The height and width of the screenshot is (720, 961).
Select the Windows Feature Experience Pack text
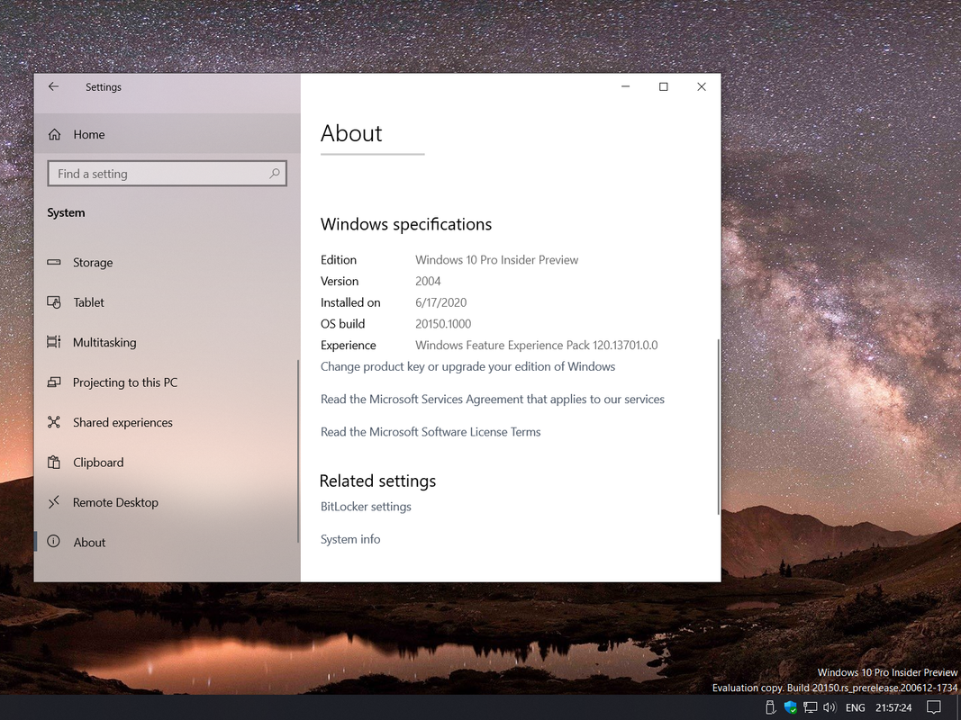coord(536,346)
